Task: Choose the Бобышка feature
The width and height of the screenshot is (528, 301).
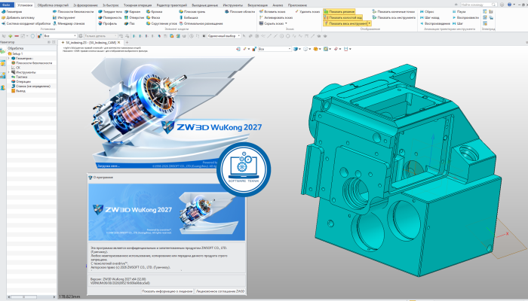Action: (189, 17)
